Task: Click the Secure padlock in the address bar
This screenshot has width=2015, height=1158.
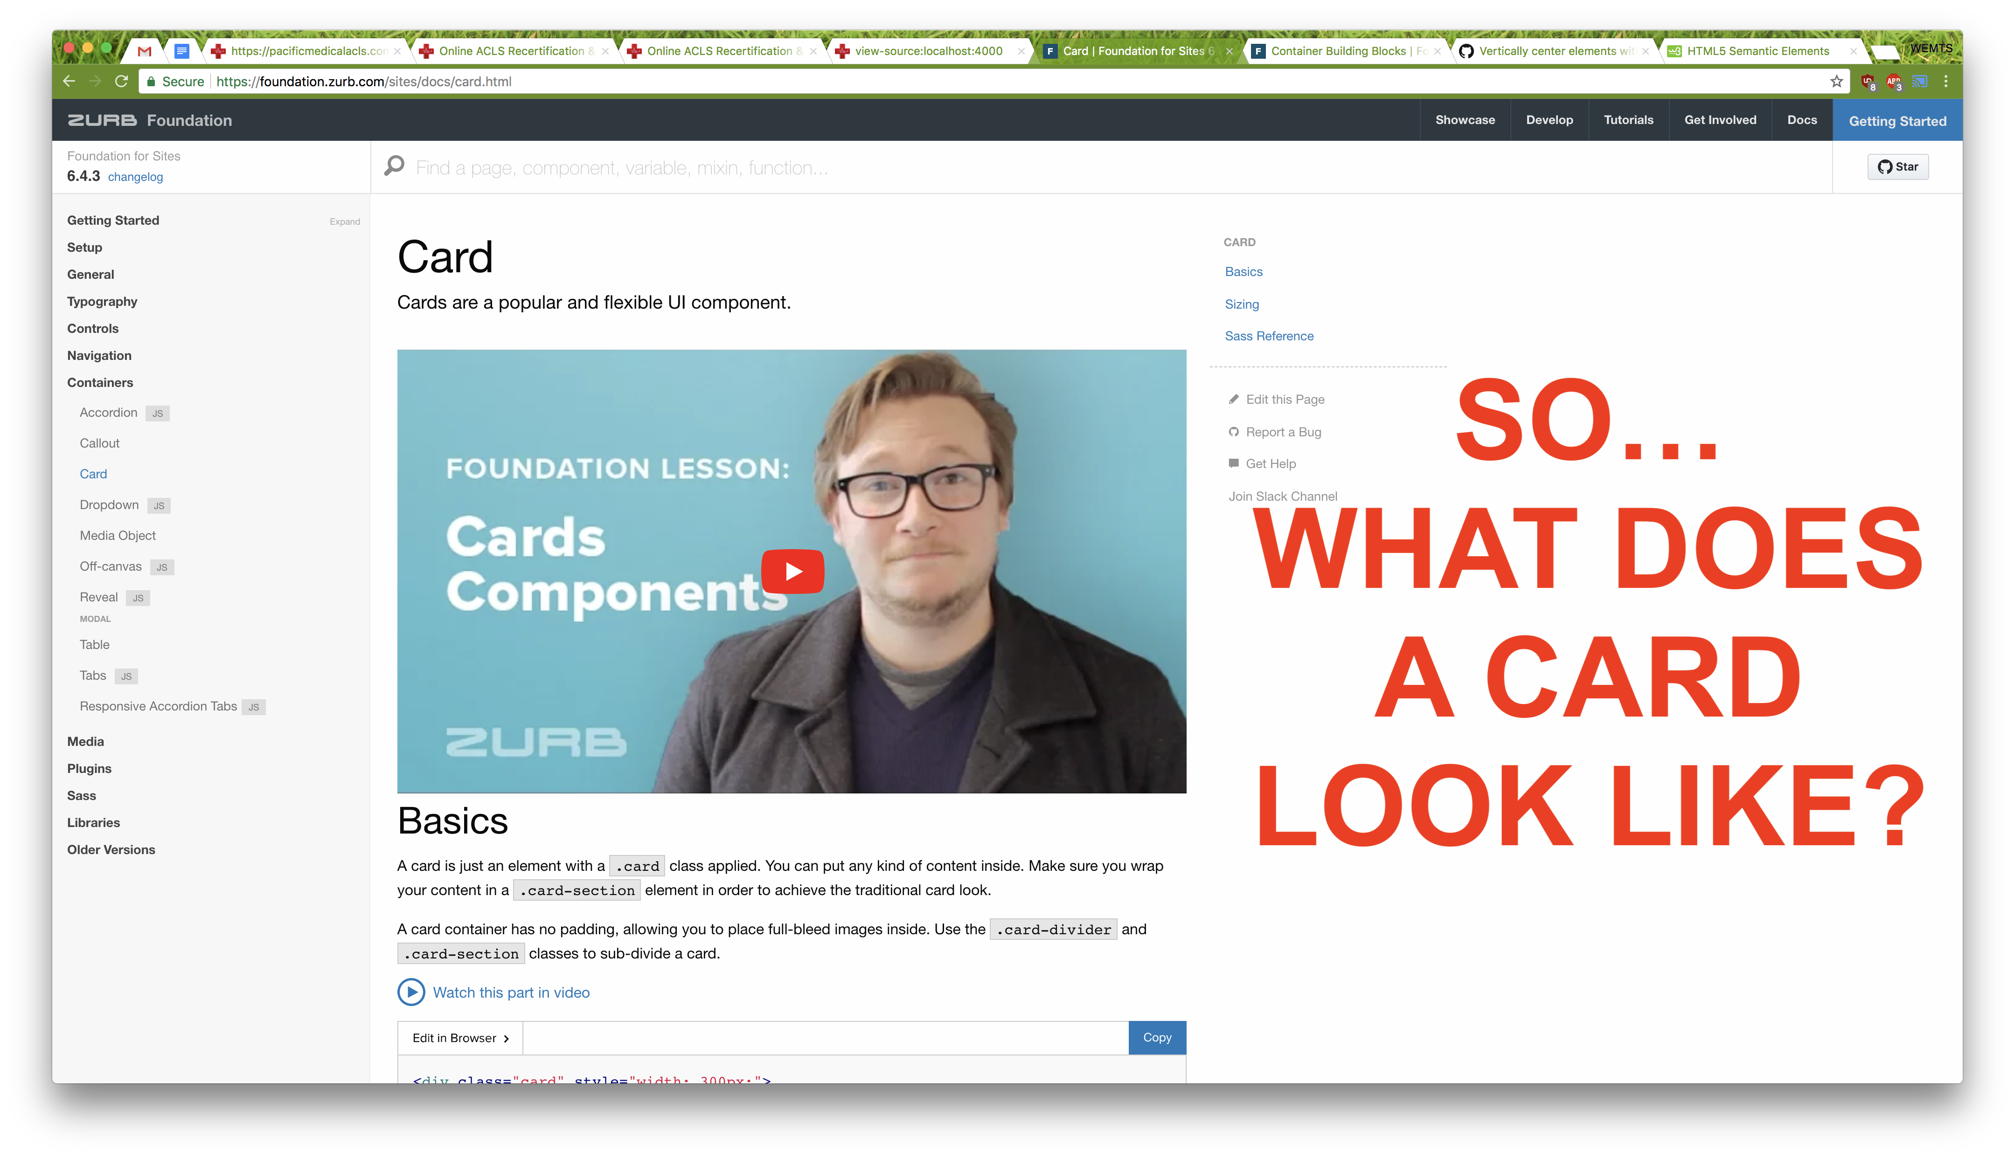Action: [150, 80]
